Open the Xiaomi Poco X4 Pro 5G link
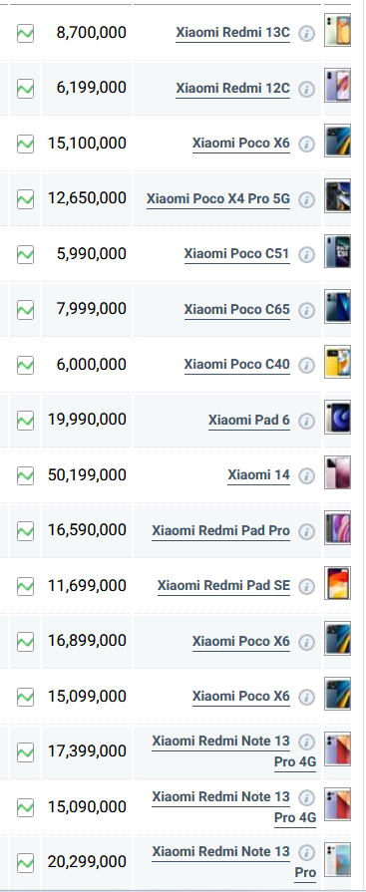 pyautogui.click(x=218, y=198)
